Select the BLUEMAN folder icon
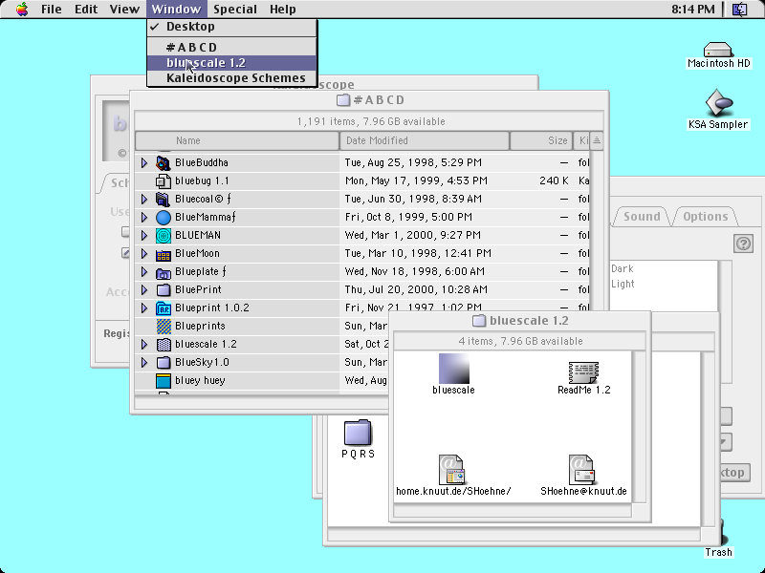Image resolution: width=765 pixels, height=573 pixels. coord(163,235)
